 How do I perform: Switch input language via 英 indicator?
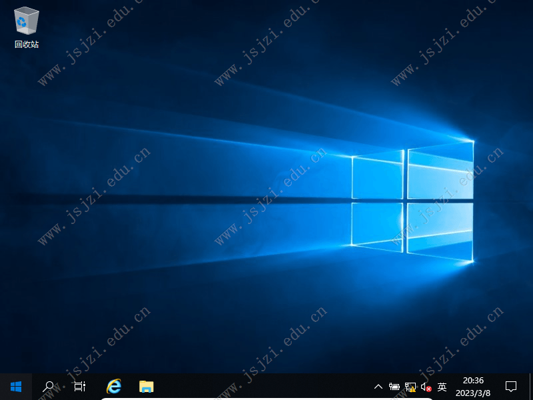(x=442, y=387)
